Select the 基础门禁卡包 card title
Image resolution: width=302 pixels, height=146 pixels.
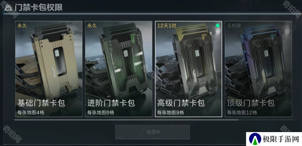(x=41, y=103)
